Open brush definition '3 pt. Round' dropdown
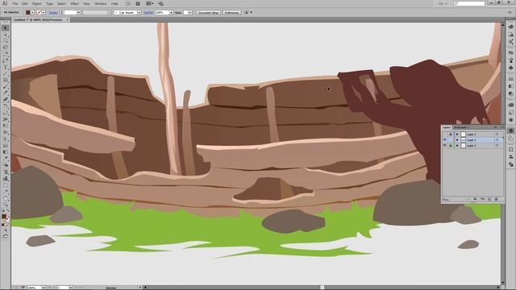Viewport: 516px width, 290px height. pos(139,13)
